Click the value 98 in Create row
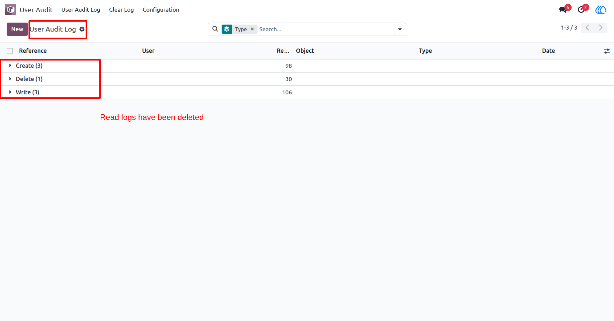Viewport: 614px width, 321px height. (x=288, y=66)
